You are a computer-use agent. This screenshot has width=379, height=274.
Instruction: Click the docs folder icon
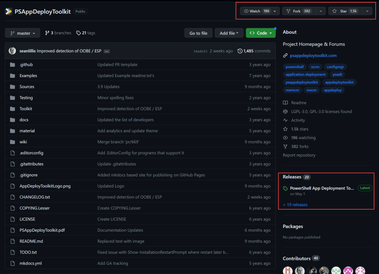point(13,120)
